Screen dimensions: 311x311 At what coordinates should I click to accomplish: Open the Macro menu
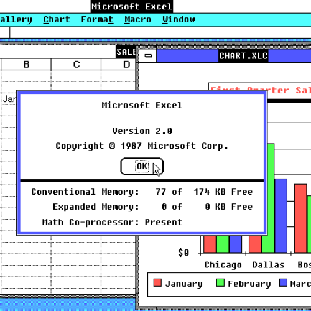(x=137, y=19)
